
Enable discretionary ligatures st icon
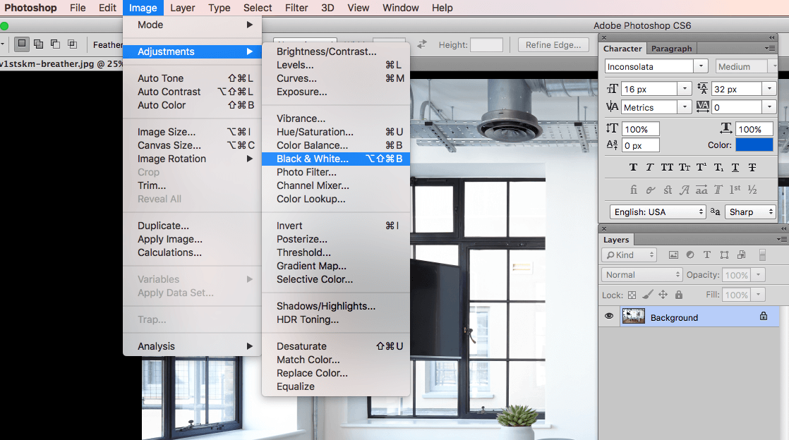(668, 190)
